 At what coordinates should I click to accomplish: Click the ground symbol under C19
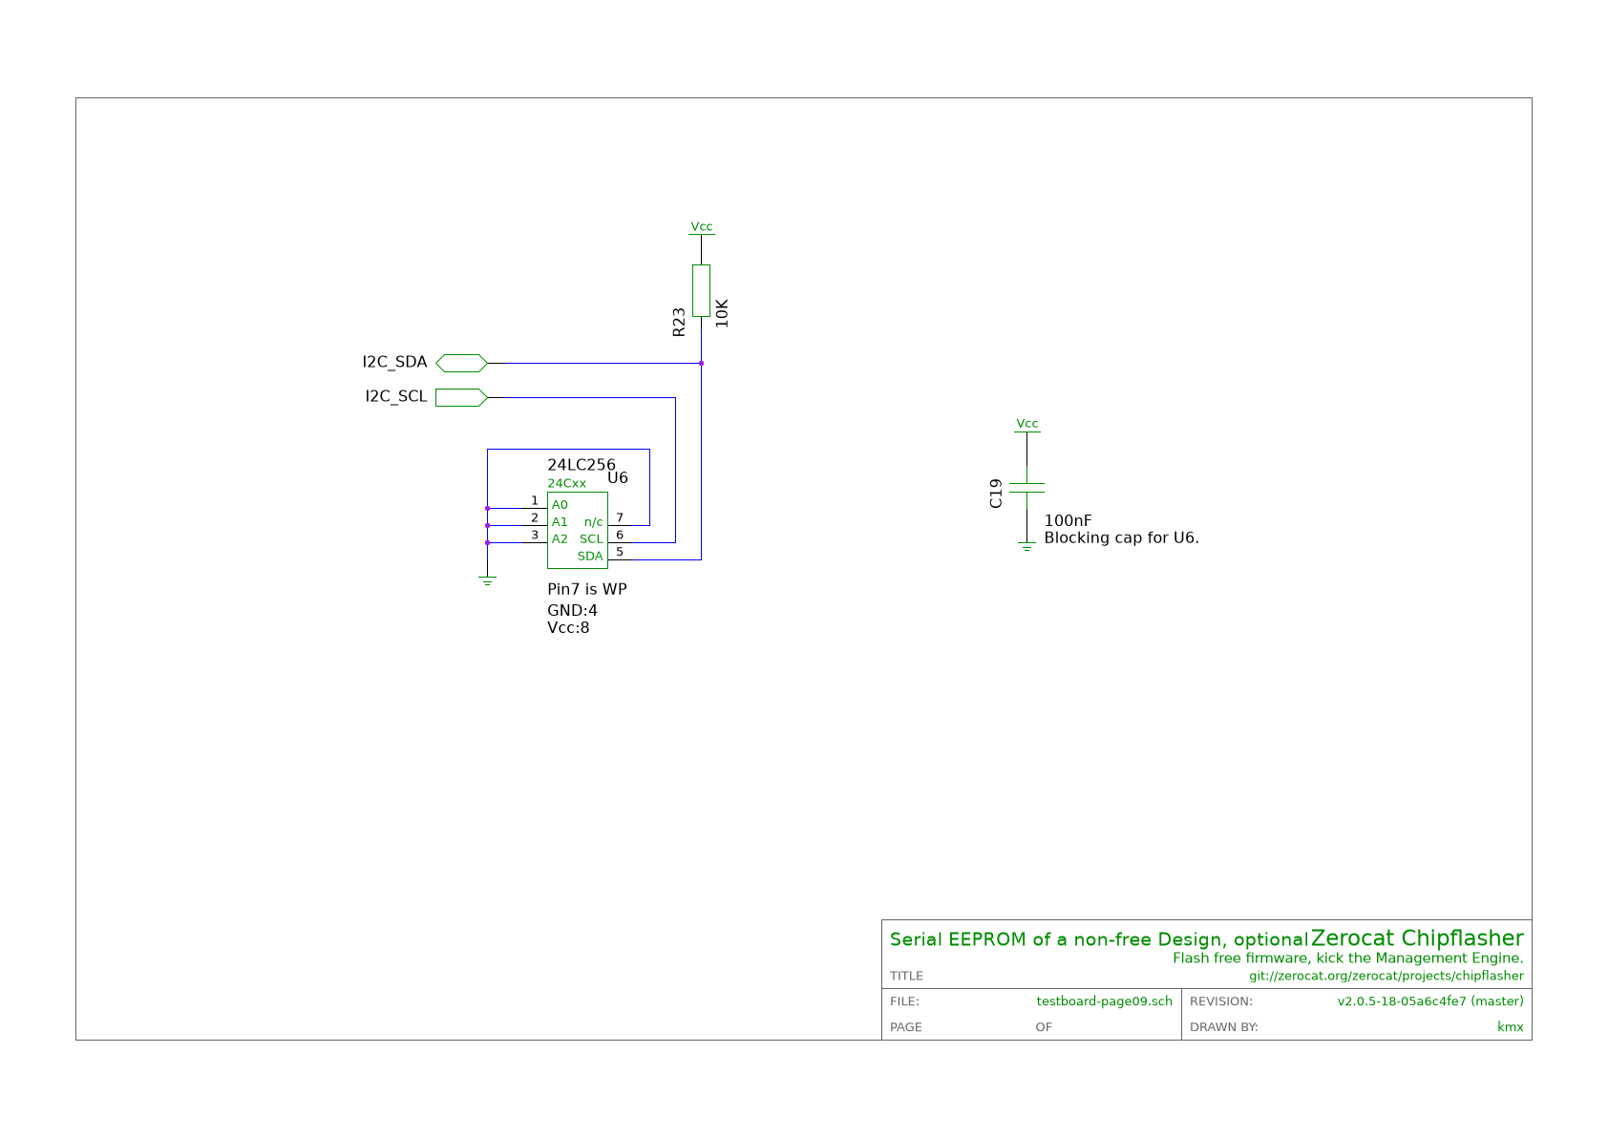pos(1026,547)
